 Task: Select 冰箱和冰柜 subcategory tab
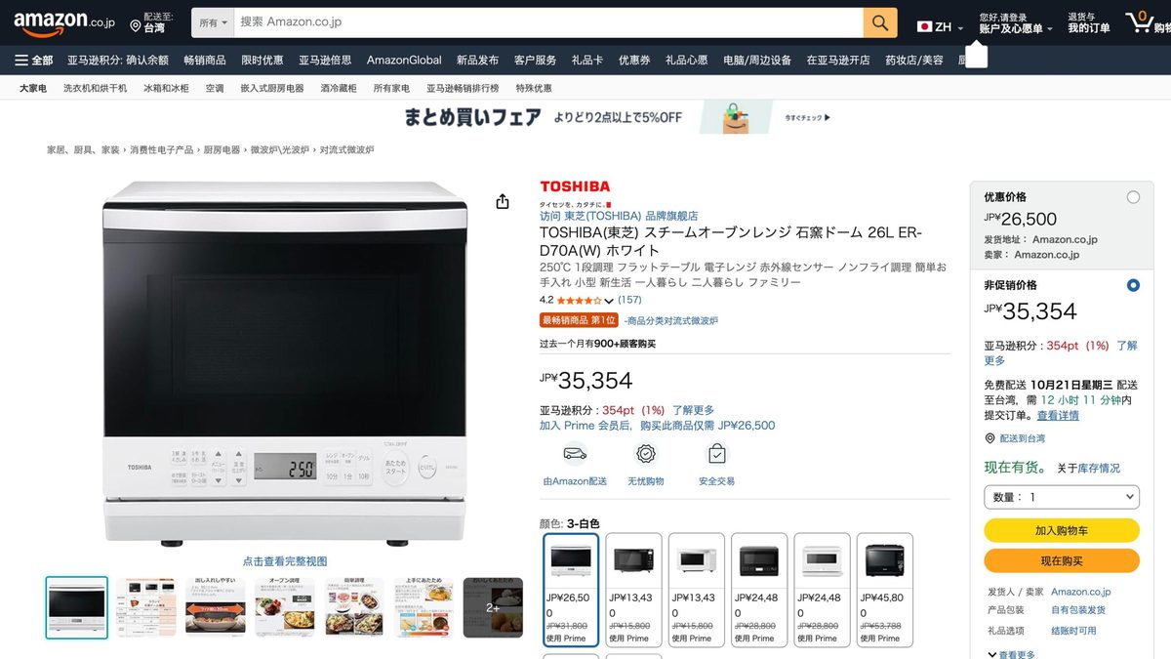click(166, 88)
